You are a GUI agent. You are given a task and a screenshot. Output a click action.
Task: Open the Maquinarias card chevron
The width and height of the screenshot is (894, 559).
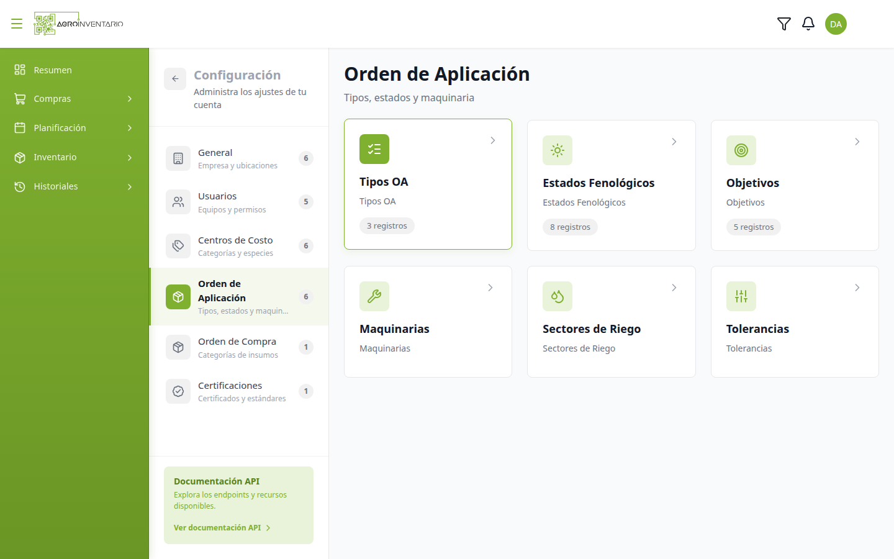[490, 288]
